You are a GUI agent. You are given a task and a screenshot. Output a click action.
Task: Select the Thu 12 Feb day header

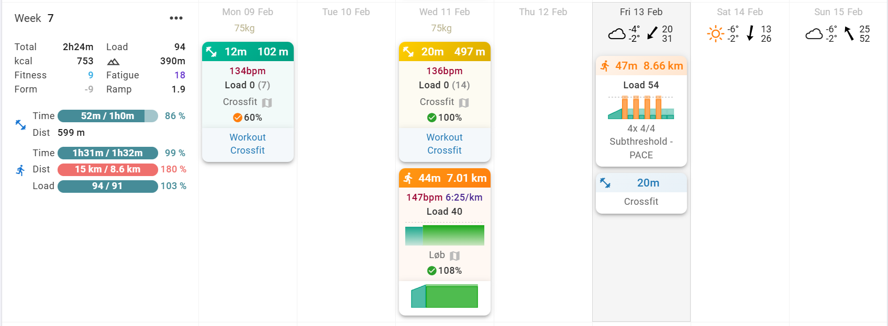tap(543, 12)
